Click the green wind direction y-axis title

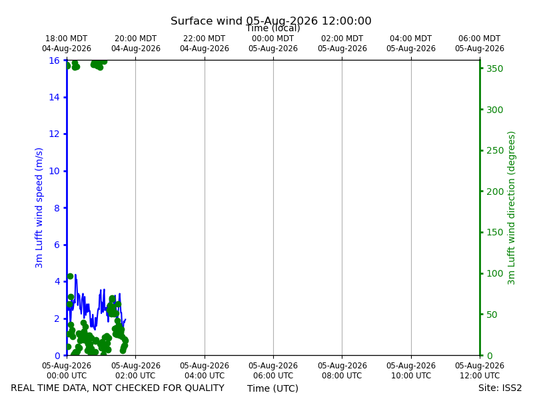coord(511,208)
